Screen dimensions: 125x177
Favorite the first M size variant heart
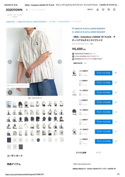click(x=116, y=73)
